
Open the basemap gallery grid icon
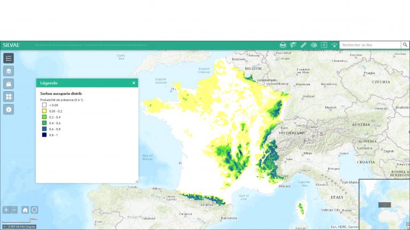click(x=9, y=97)
